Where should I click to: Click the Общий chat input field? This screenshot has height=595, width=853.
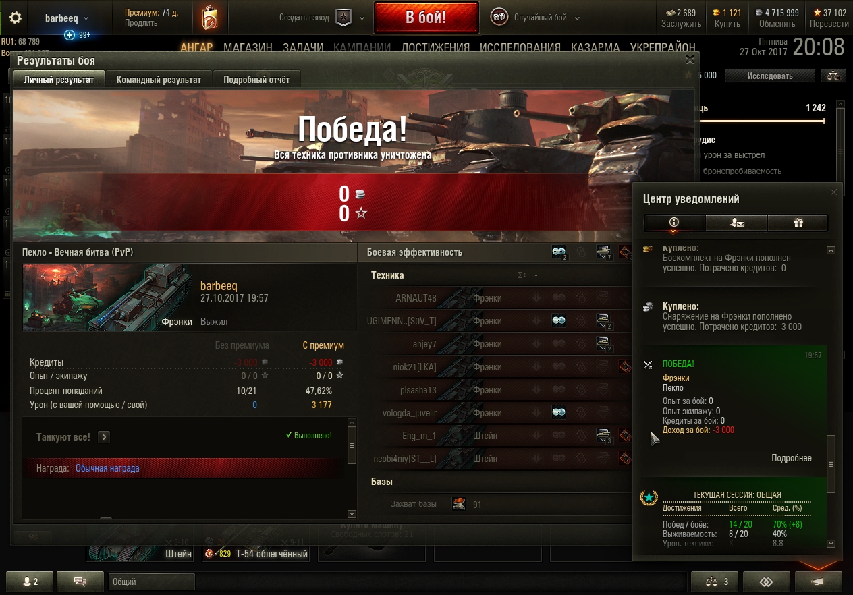[x=151, y=582]
